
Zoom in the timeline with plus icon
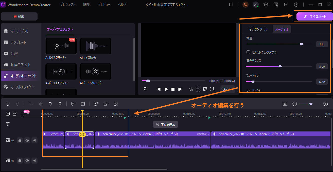point(326,104)
